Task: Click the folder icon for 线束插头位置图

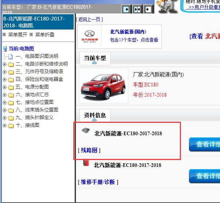Action: [x=11, y=110]
